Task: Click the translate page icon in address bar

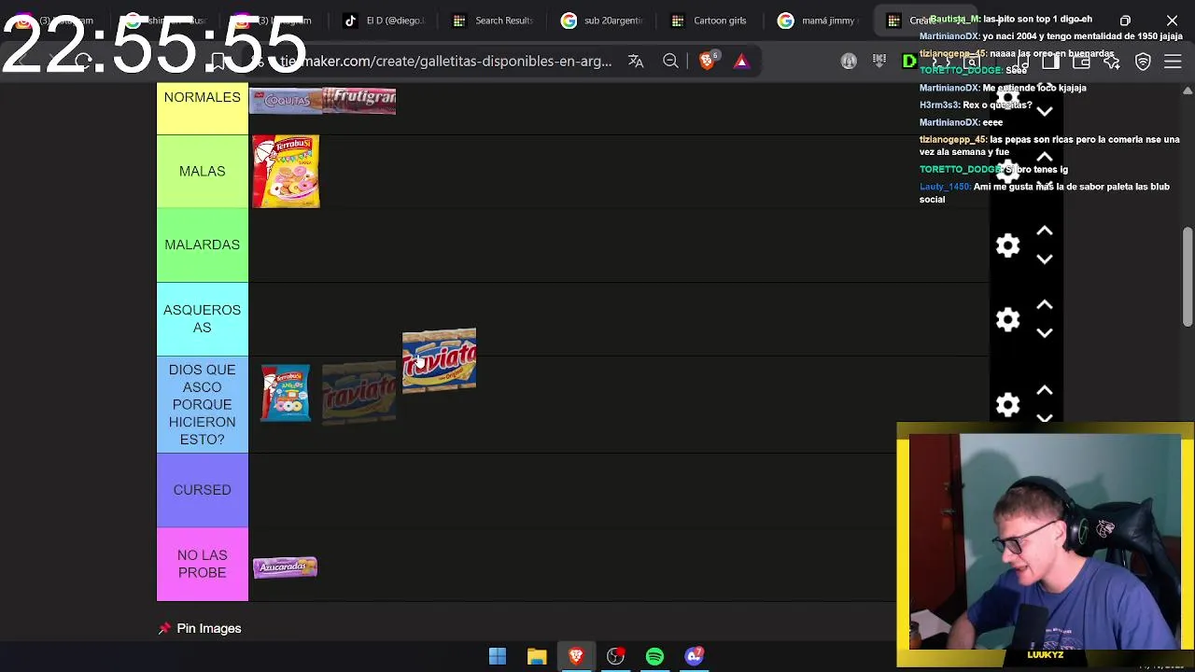Action: pyautogui.click(x=636, y=61)
